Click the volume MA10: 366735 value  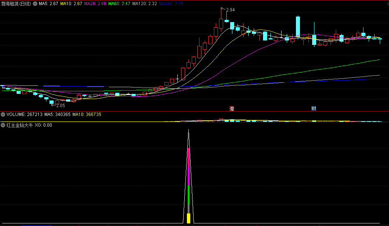point(87,114)
